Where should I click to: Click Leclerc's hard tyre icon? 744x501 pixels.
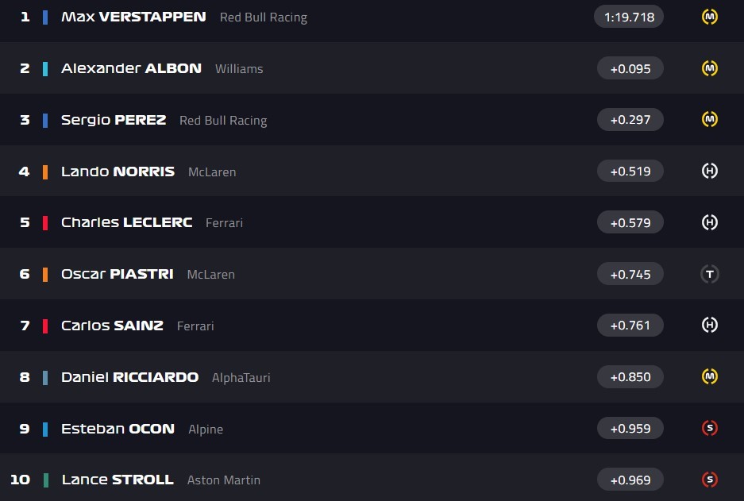point(710,222)
